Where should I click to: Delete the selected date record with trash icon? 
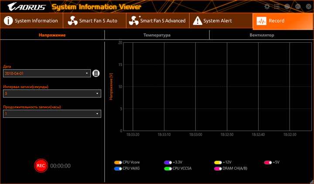coord(96,74)
